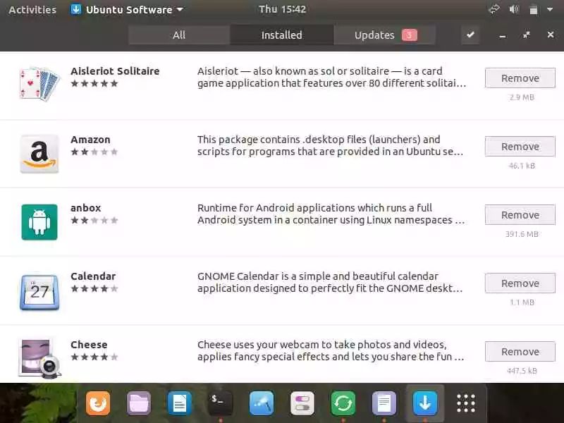Image resolution: width=564 pixels, height=423 pixels.
Task: Switch to the All tab
Action: (179, 35)
